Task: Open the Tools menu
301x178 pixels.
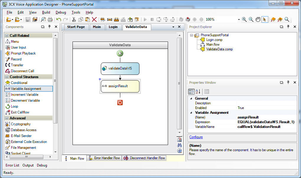Action: (x=76, y=12)
